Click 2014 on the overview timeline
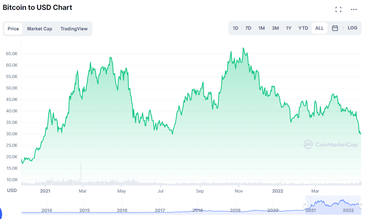367x219 pixels. 47,210
